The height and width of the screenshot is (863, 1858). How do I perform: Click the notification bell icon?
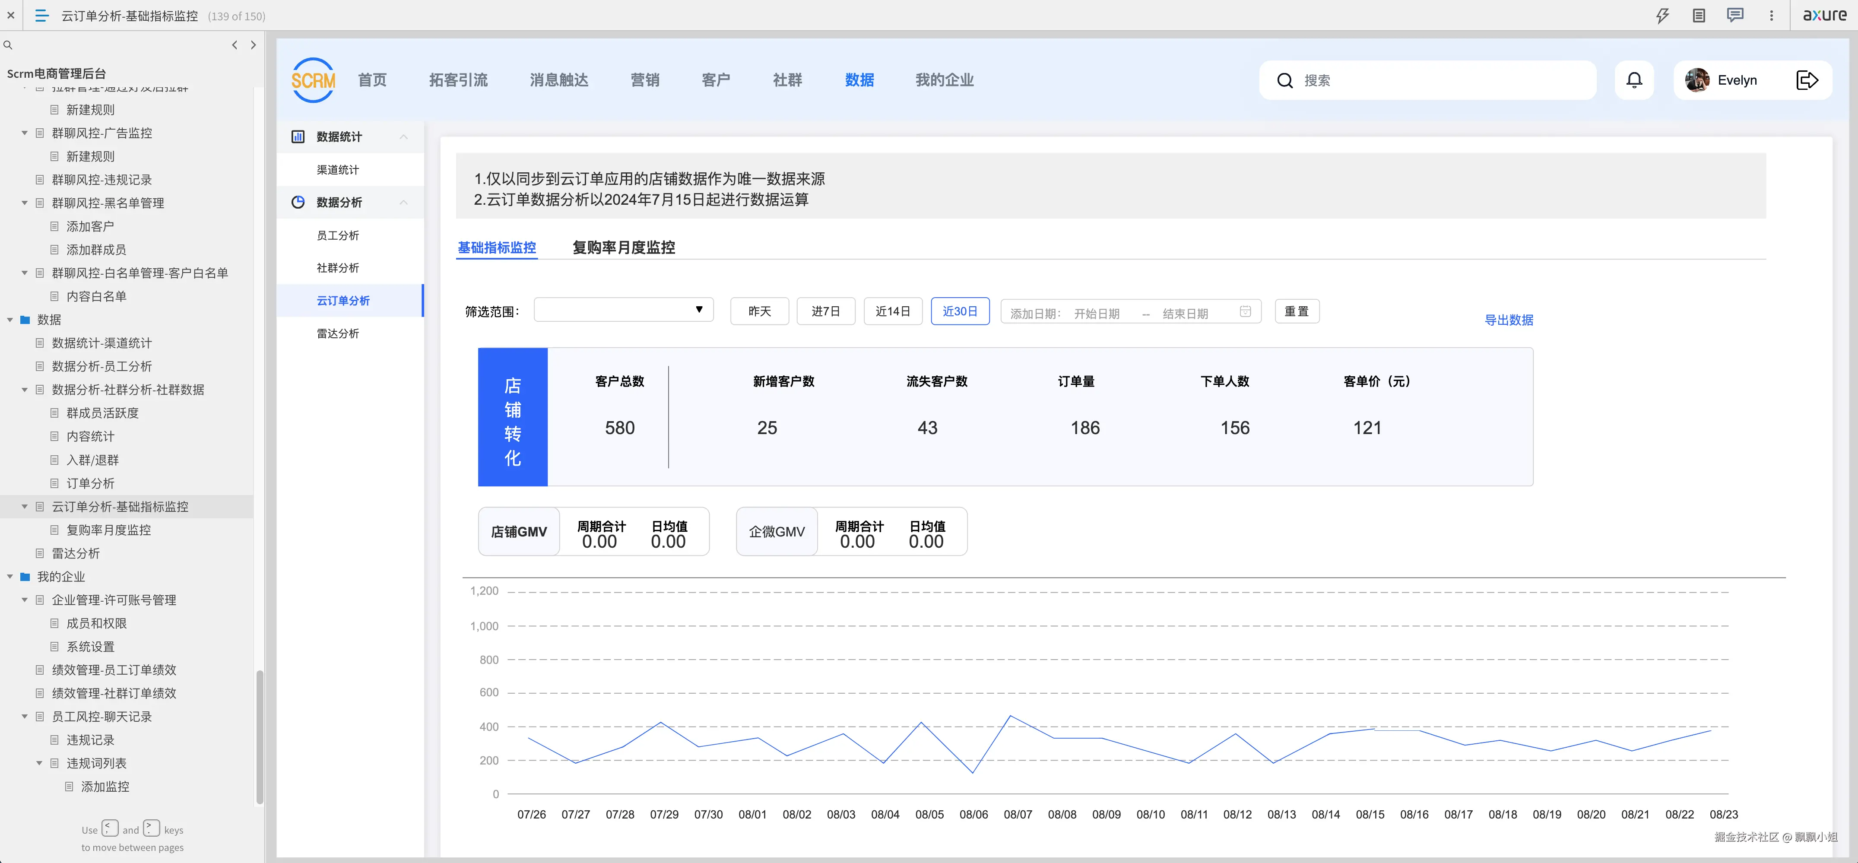click(x=1634, y=80)
